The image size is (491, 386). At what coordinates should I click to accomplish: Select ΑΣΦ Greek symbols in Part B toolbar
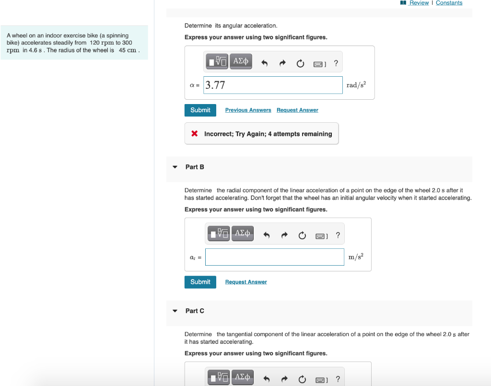tap(243, 233)
